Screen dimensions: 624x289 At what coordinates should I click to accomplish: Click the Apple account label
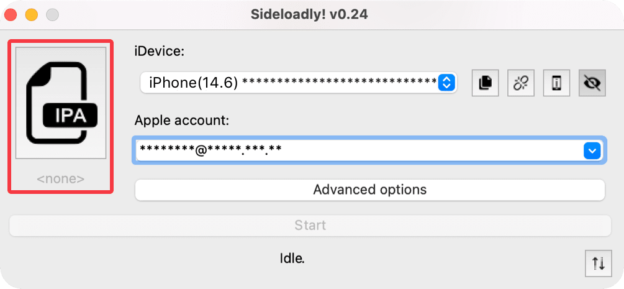(182, 121)
